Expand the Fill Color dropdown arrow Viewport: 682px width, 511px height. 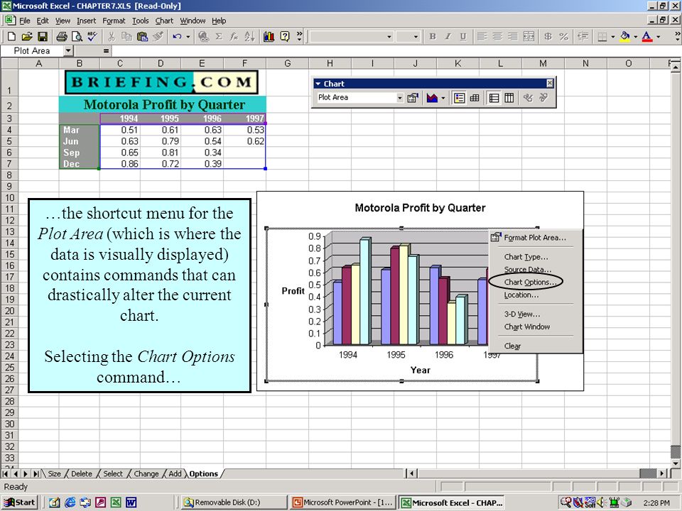[636, 36]
